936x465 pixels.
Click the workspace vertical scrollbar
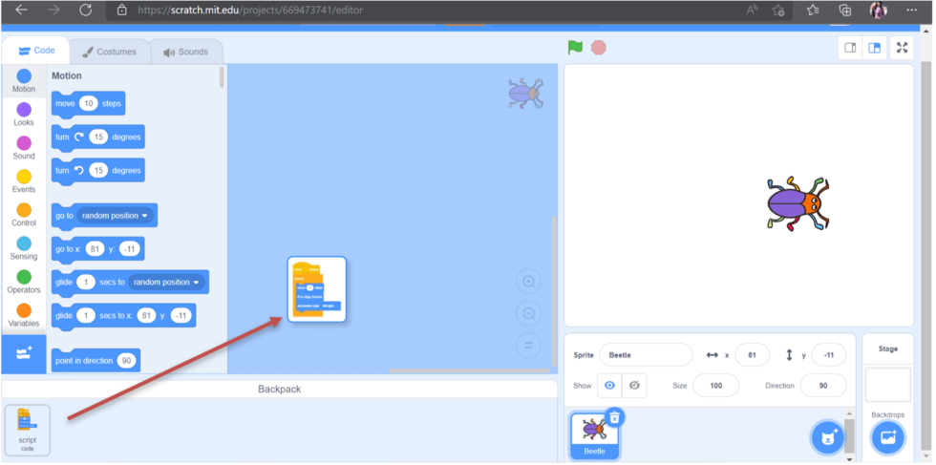pos(553,290)
